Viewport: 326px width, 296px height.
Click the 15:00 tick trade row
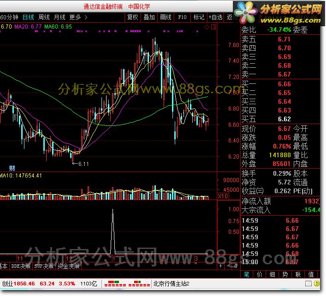[280, 262]
